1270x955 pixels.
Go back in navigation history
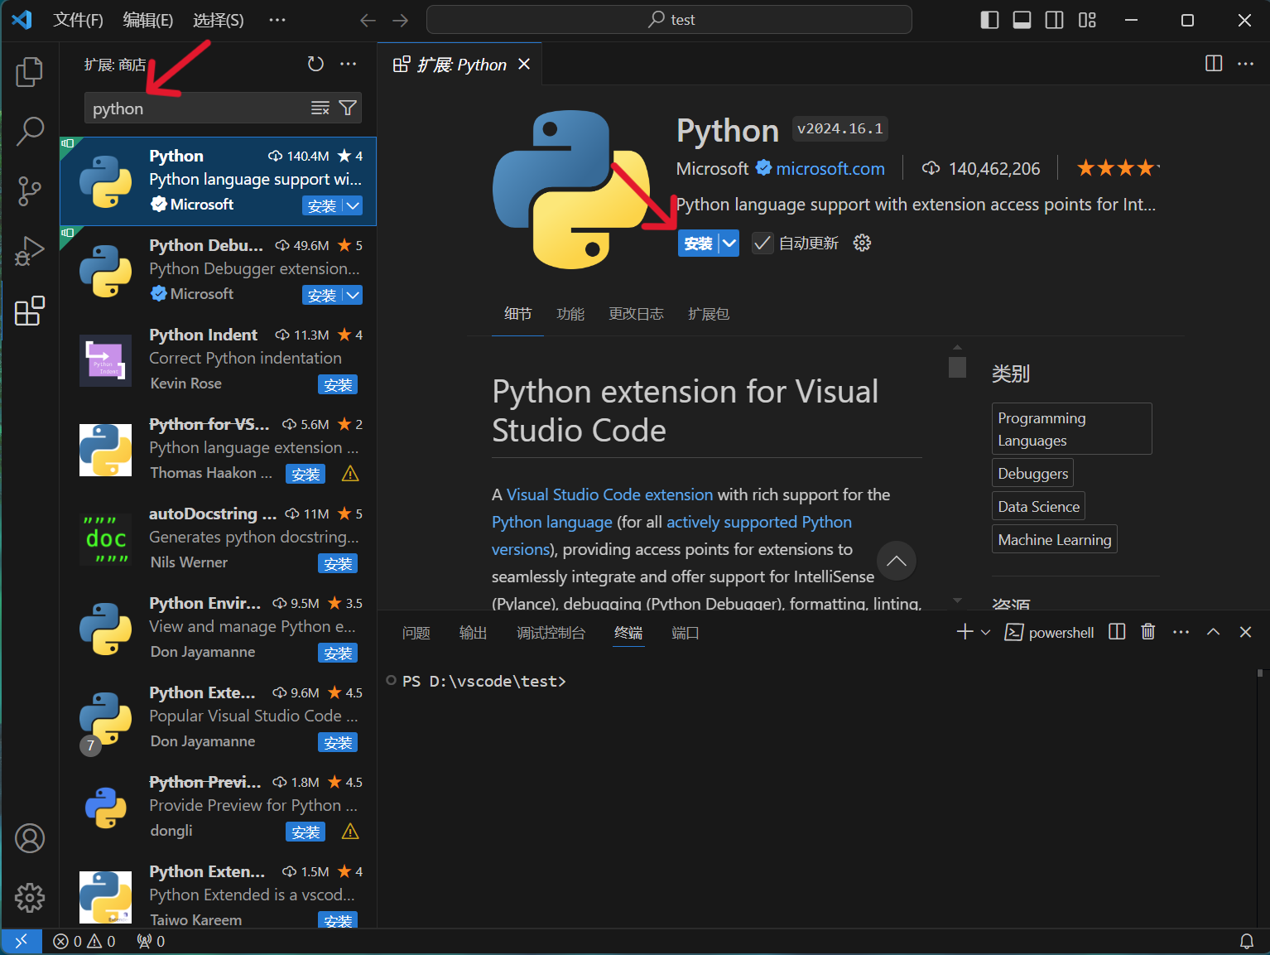368,20
